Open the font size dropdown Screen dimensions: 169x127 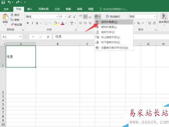pos(66,17)
